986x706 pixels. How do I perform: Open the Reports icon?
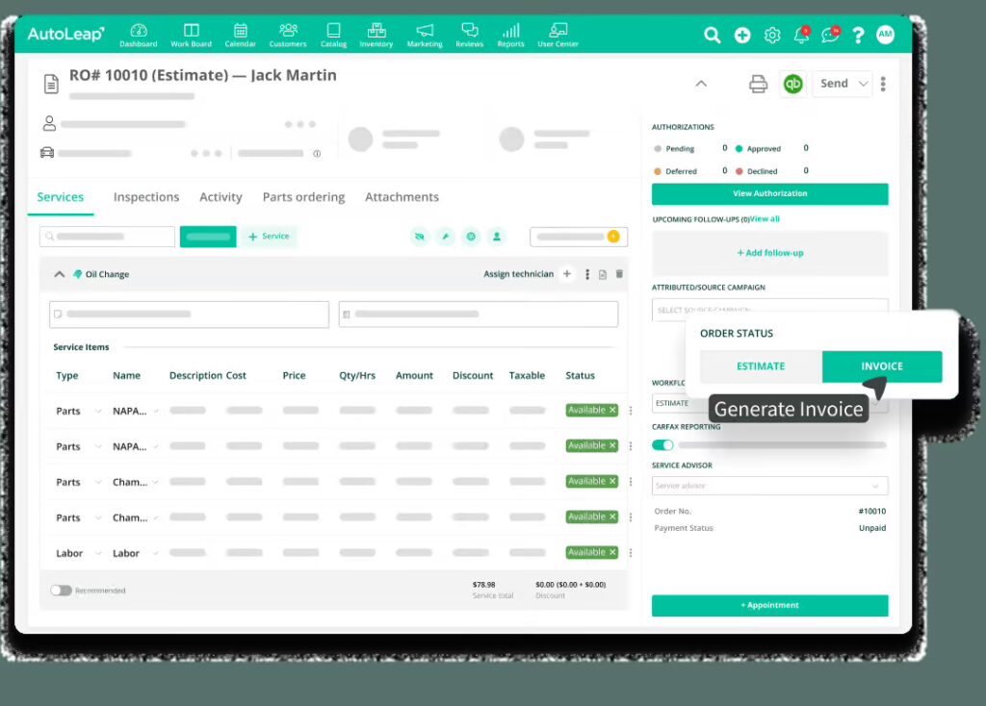click(510, 32)
